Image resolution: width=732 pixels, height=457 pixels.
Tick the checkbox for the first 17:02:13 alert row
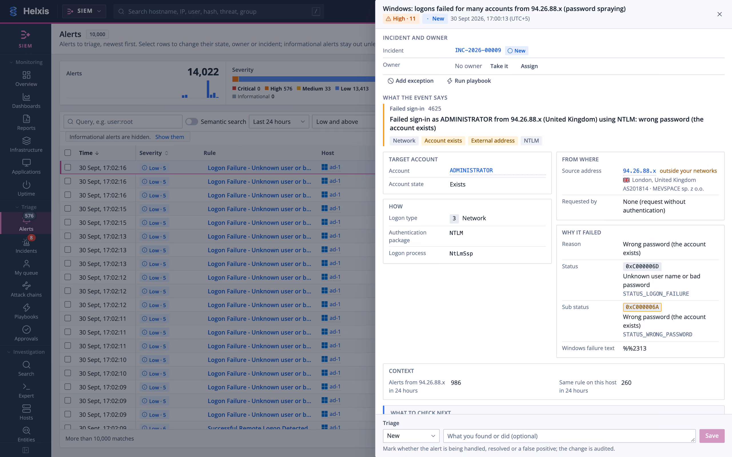tap(68, 236)
